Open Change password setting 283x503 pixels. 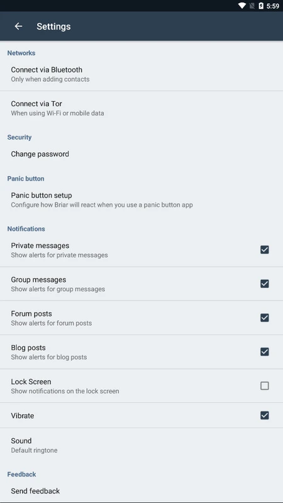(141, 154)
